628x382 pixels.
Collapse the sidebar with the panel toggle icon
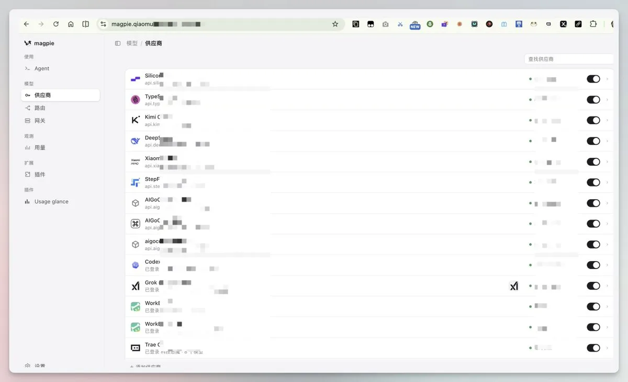click(118, 43)
